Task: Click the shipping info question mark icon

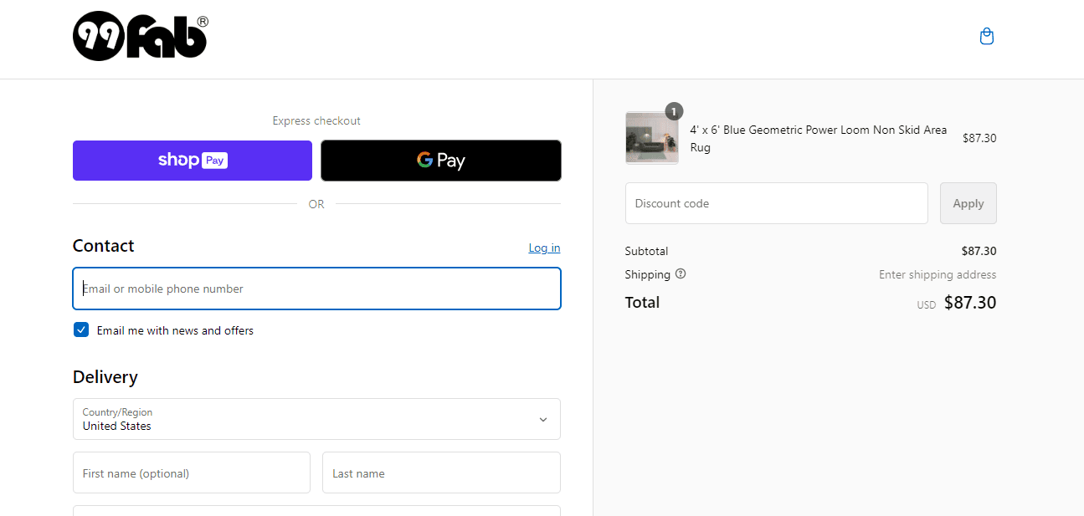Action: click(681, 273)
